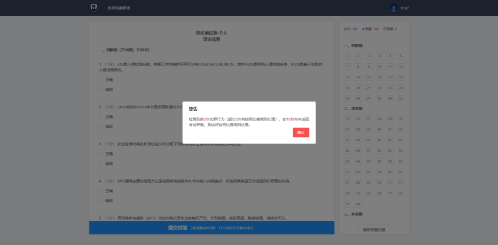The image size is (498, 245).
Task: Open the test7 username menu
Action: point(405,8)
